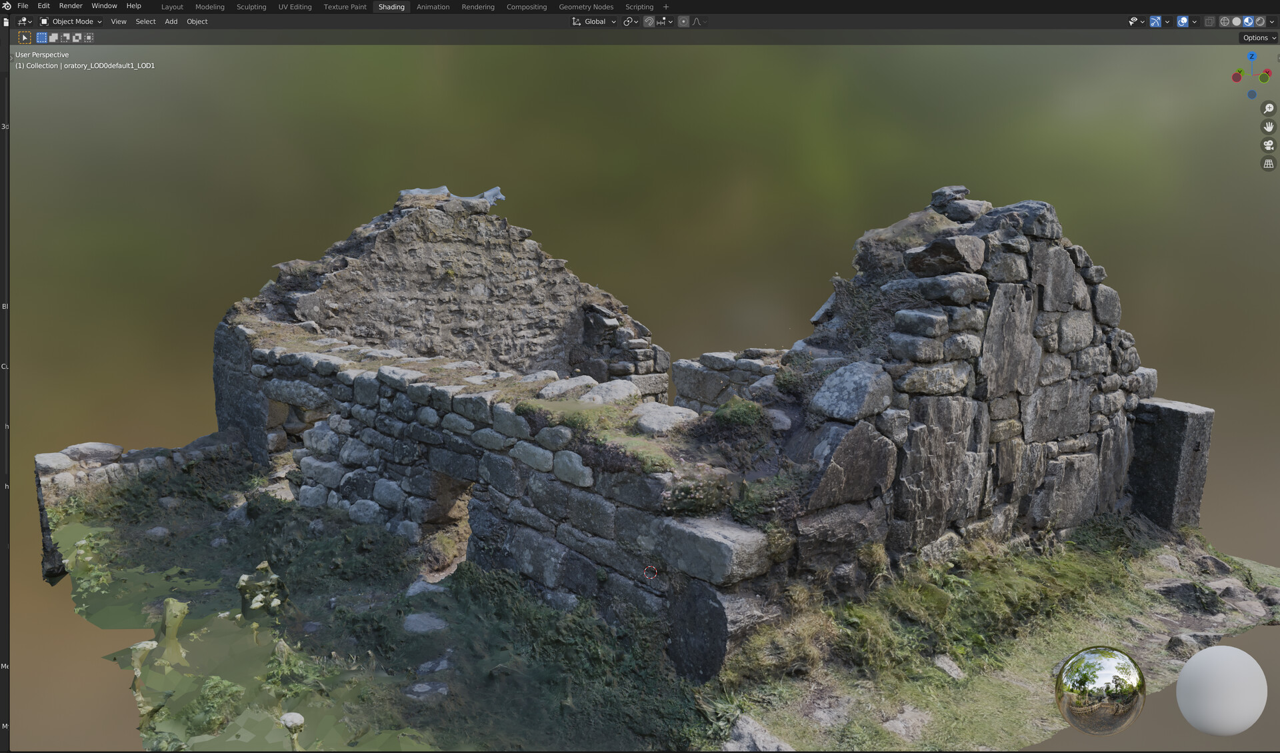Open the Render menu
Image resolution: width=1280 pixels, height=753 pixels.
tap(70, 6)
